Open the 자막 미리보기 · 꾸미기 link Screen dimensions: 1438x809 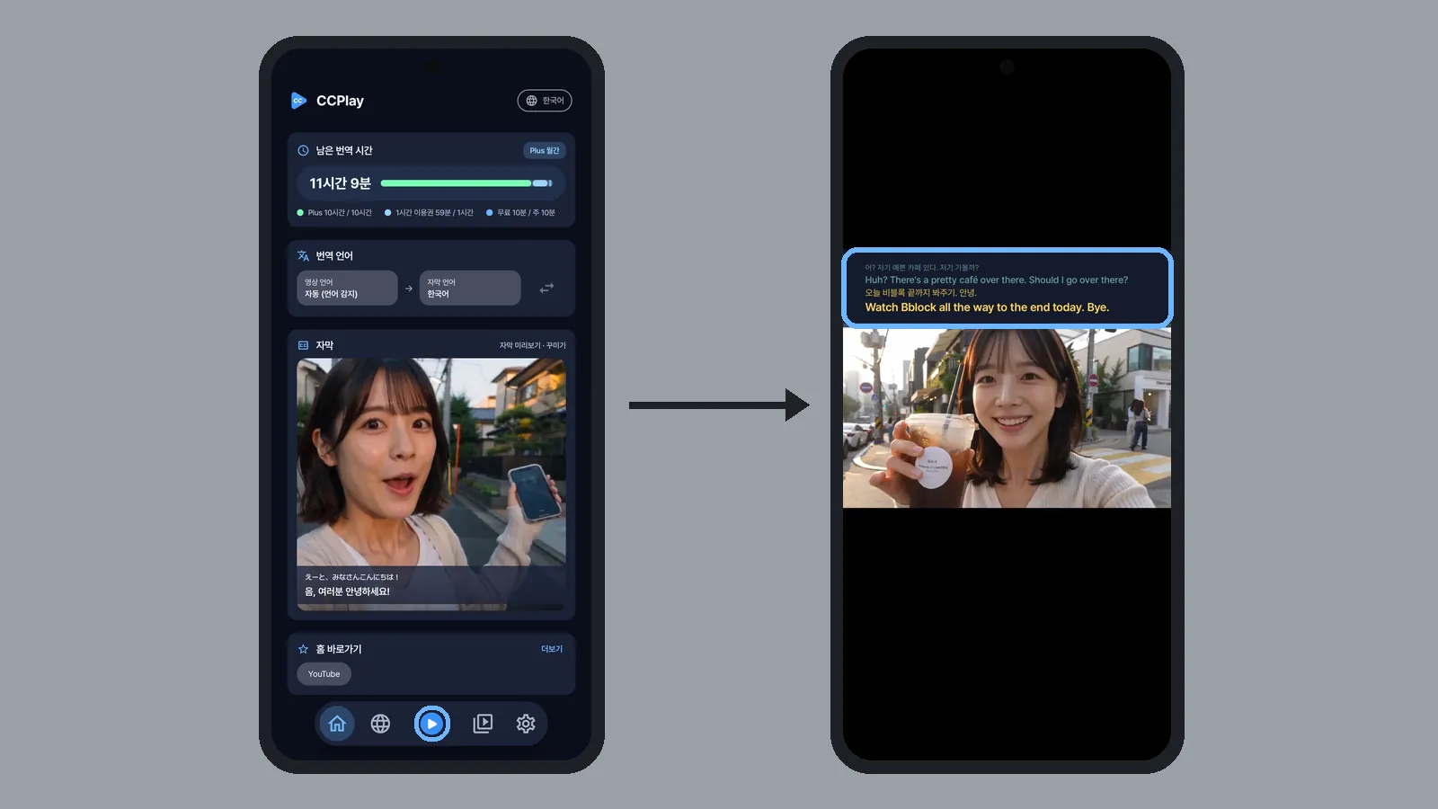click(533, 345)
